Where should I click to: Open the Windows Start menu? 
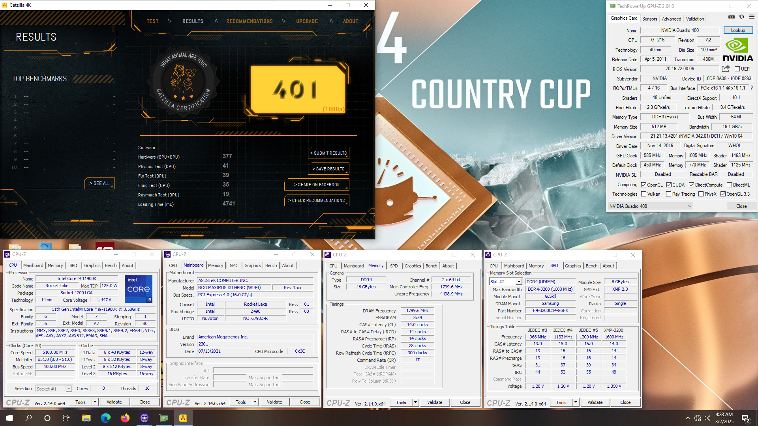(9, 418)
